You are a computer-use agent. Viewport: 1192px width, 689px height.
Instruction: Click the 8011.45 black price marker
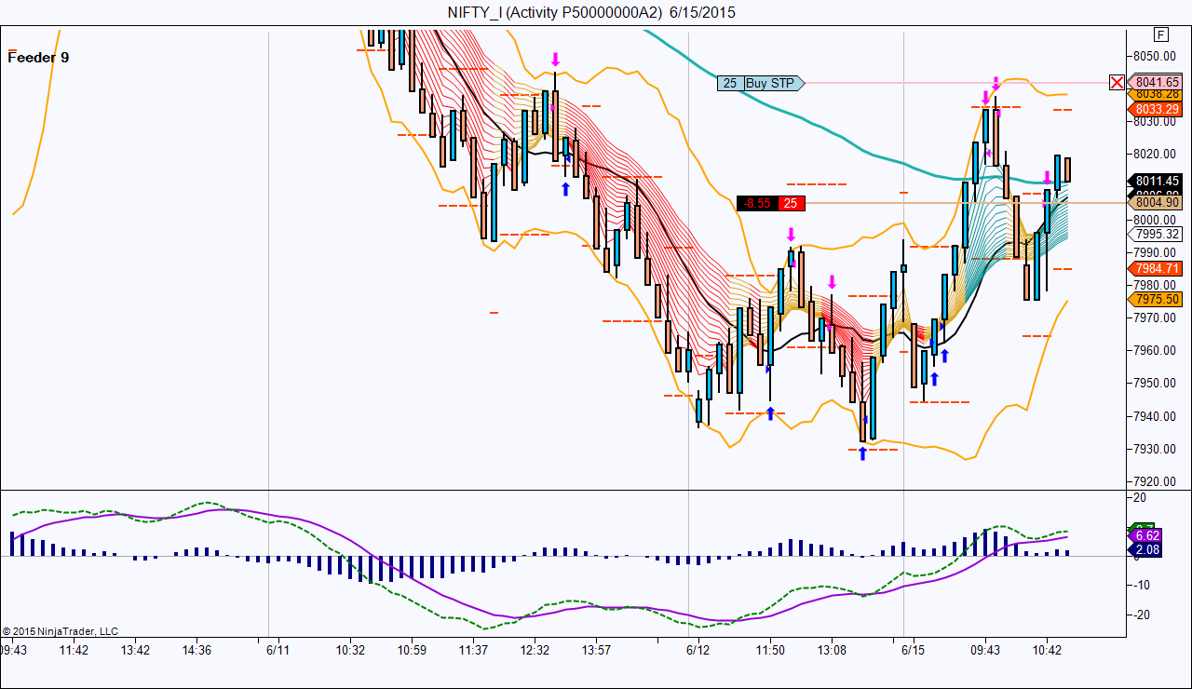point(1156,181)
